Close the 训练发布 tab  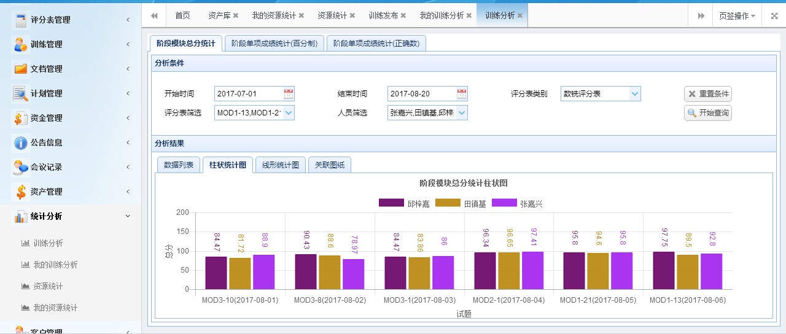403,15
